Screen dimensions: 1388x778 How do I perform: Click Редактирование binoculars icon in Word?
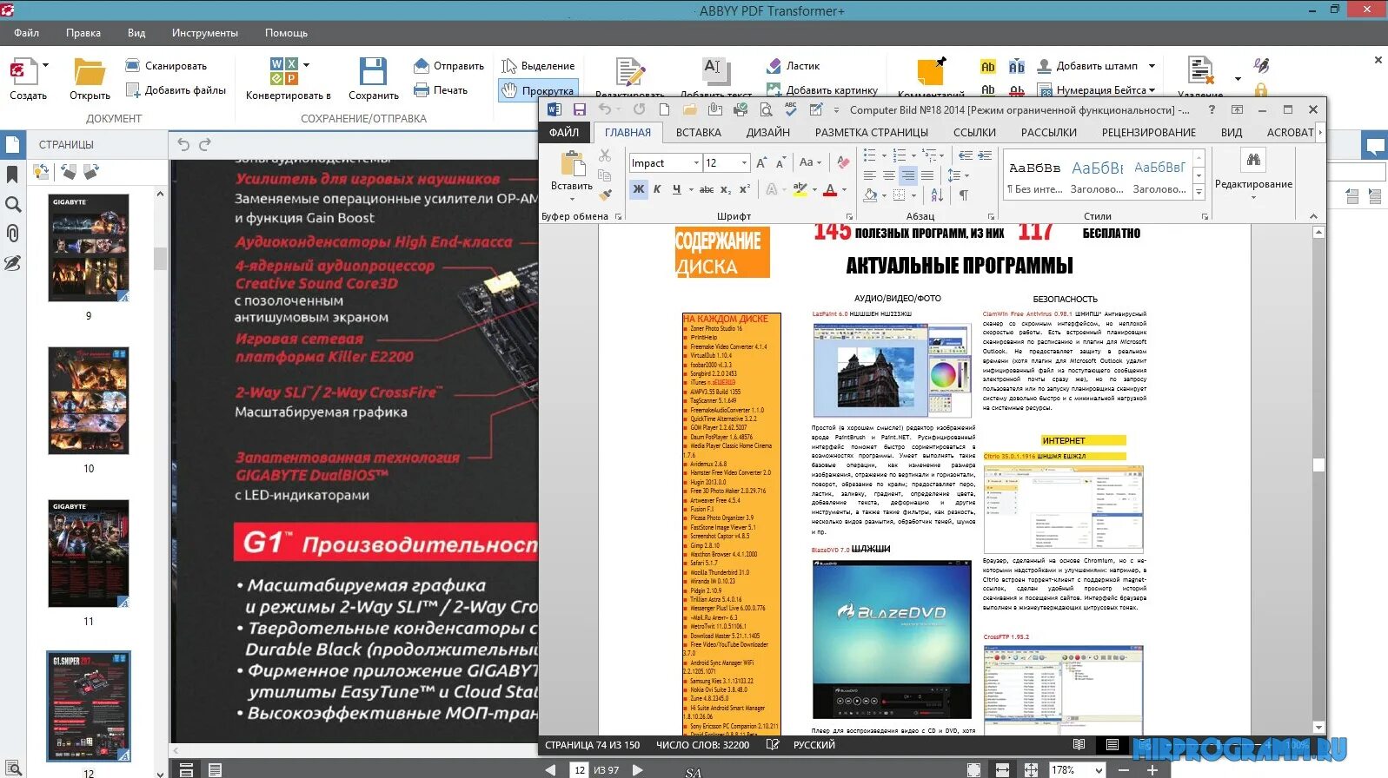(x=1253, y=160)
